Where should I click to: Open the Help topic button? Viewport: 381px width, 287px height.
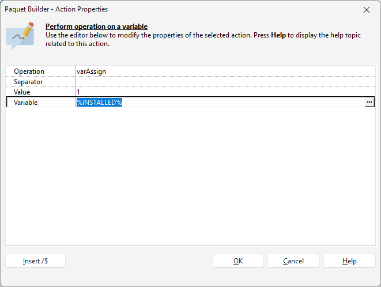(349, 261)
